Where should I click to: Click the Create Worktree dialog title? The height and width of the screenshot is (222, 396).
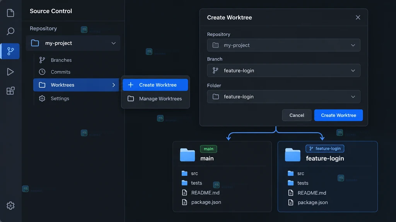point(229,17)
